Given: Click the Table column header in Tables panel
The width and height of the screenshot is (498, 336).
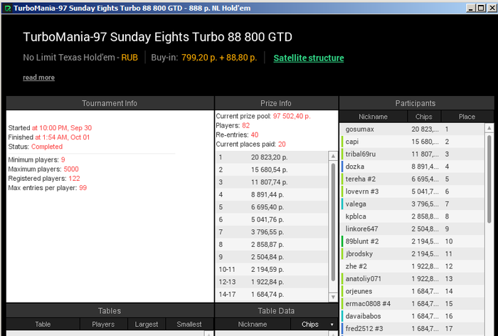Looking at the screenshot, I should [x=43, y=324].
